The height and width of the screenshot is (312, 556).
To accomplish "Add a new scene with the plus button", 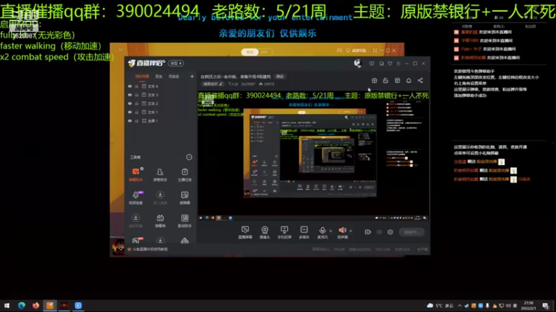I will [192, 76].
